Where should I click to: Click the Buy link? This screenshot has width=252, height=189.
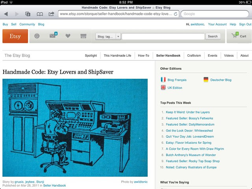[5, 24]
